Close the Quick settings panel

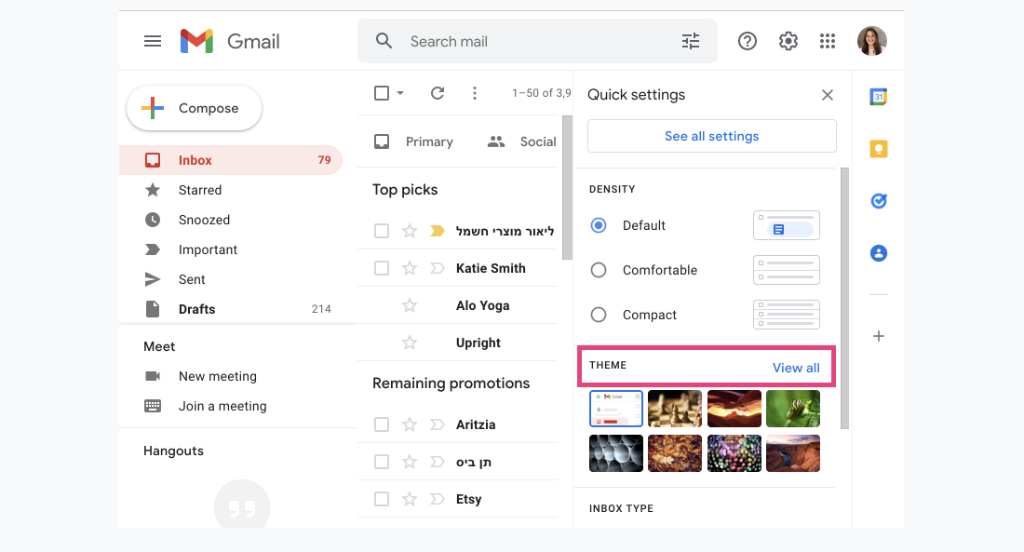[x=828, y=95]
